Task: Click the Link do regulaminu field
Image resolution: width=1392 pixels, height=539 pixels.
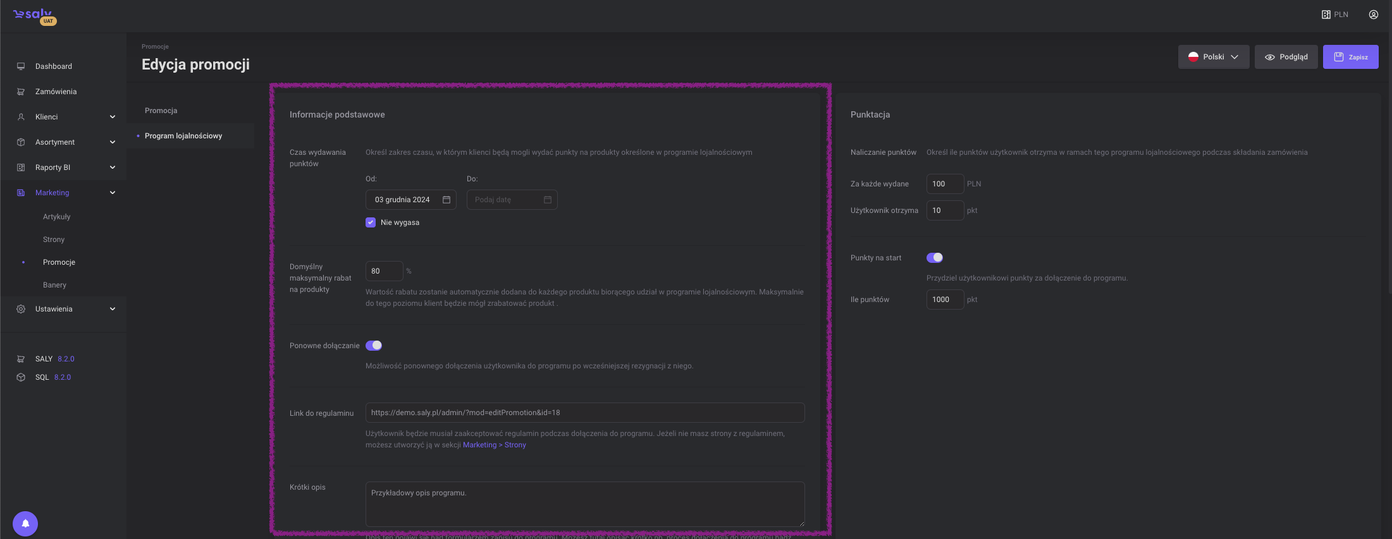Action: coord(584,413)
